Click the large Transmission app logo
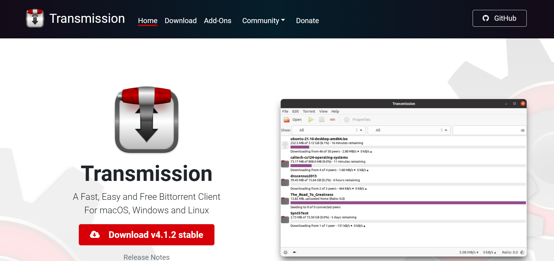The height and width of the screenshot is (261, 554). (x=147, y=119)
